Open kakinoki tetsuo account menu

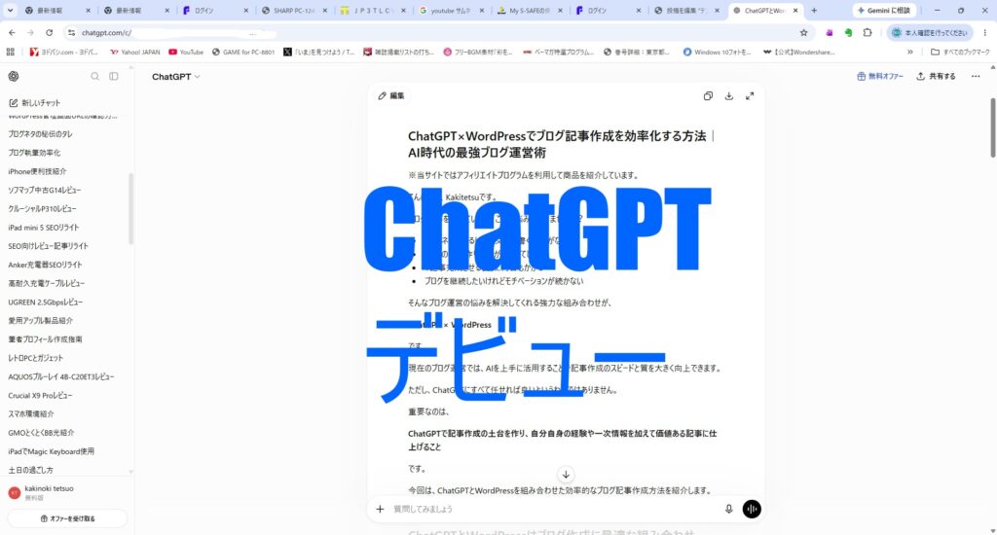point(67,492)
